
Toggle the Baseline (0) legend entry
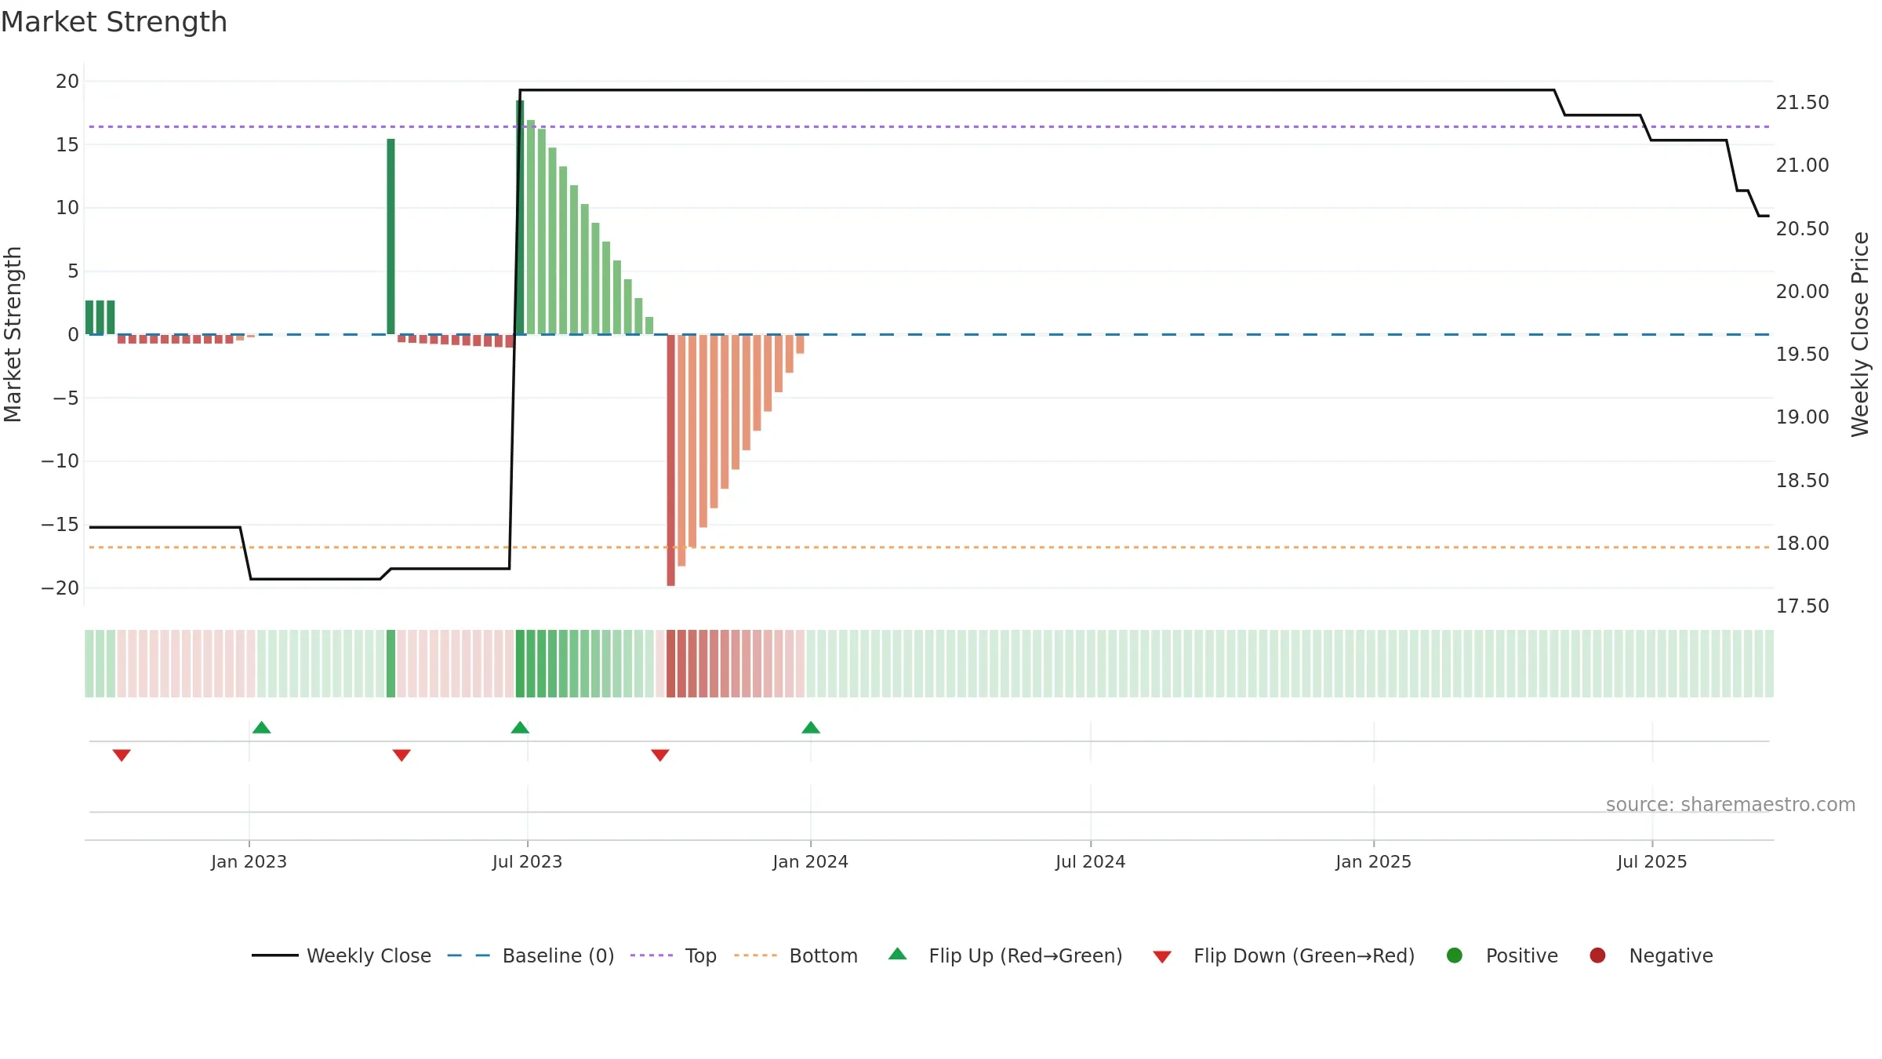531,955
